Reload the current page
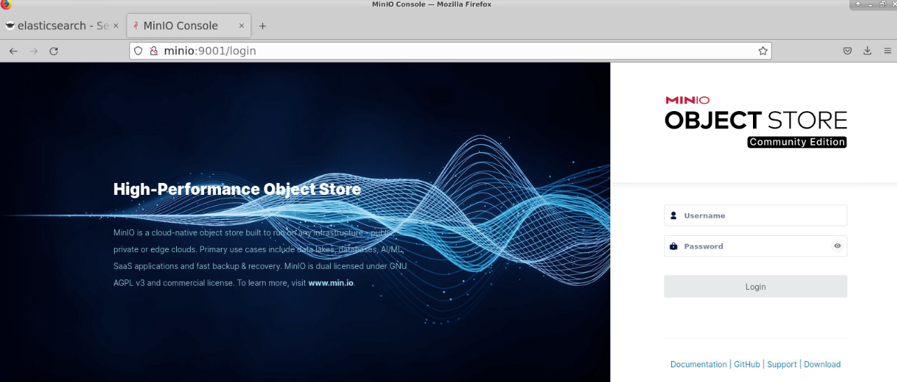 pyautogui.click(x=54, y=51)
